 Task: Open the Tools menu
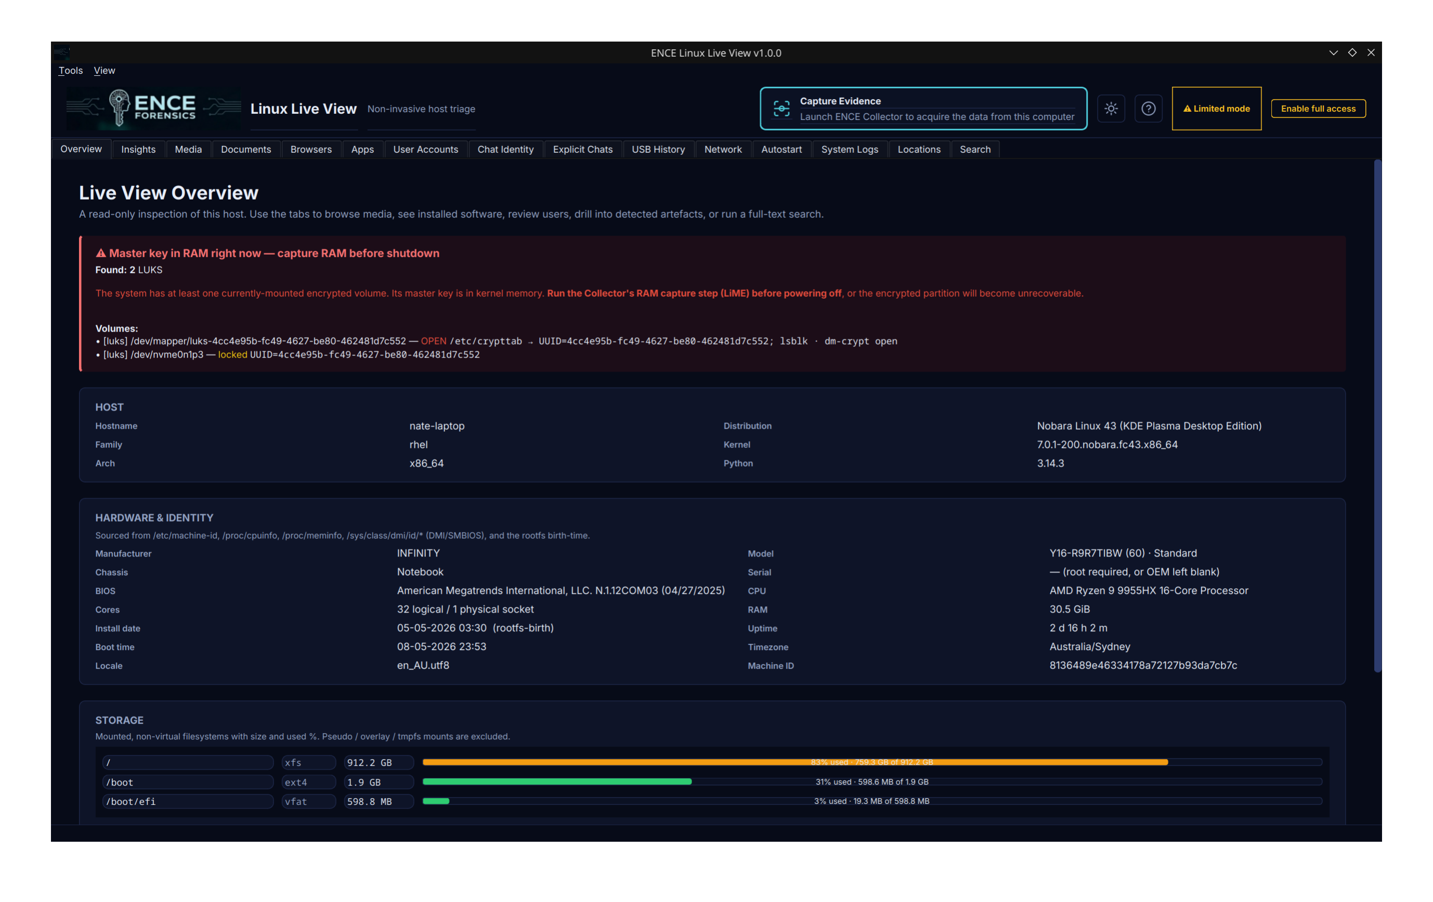point(70,71)
